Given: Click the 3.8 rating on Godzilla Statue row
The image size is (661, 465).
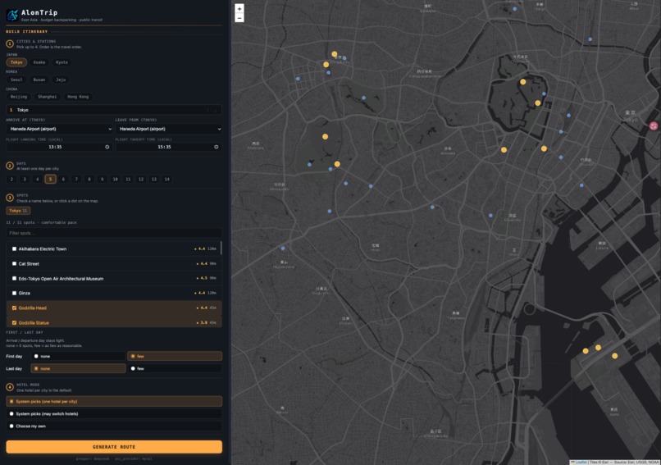Looking at the screenshot, I should tap(201, 322).
